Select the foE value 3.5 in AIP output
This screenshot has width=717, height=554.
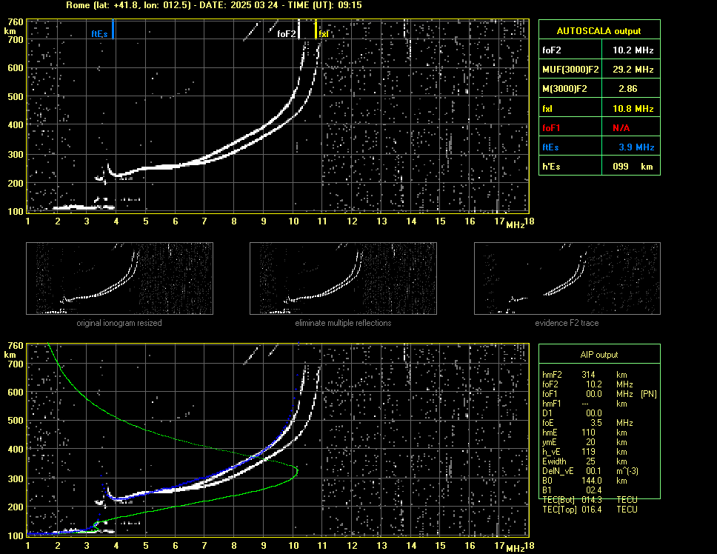(596, 423)
